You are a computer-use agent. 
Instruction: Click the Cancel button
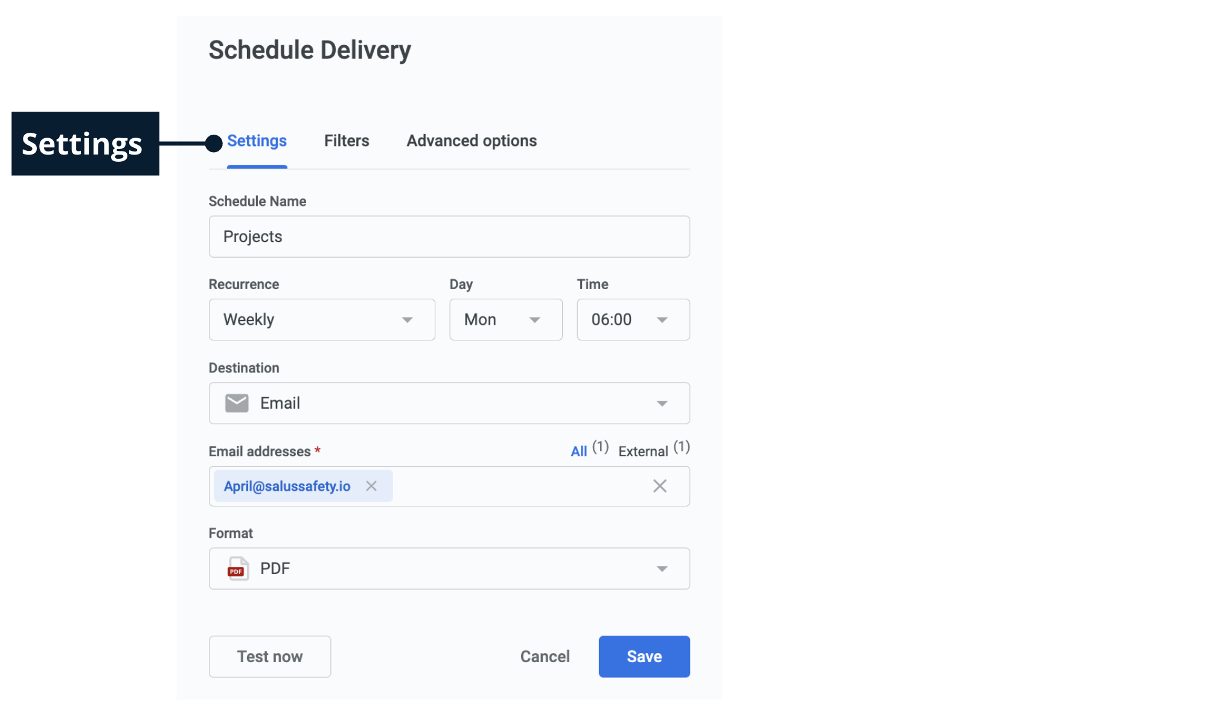click(x=545, y=656)
